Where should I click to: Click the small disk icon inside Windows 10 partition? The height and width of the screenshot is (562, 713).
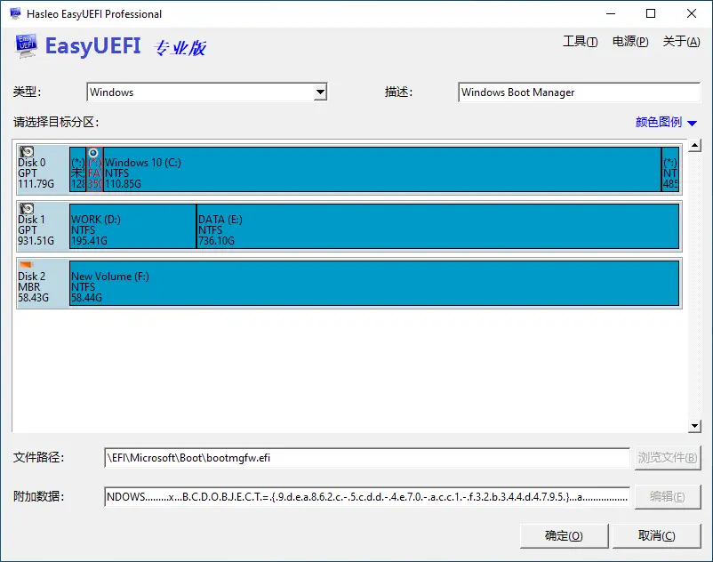(94, 153)
